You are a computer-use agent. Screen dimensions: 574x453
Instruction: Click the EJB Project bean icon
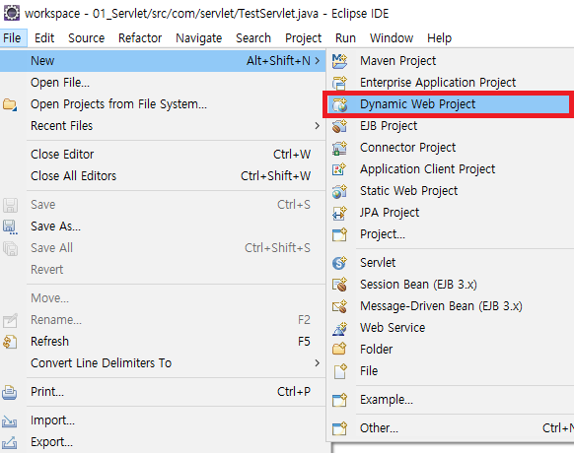click(x=339, y=126)
